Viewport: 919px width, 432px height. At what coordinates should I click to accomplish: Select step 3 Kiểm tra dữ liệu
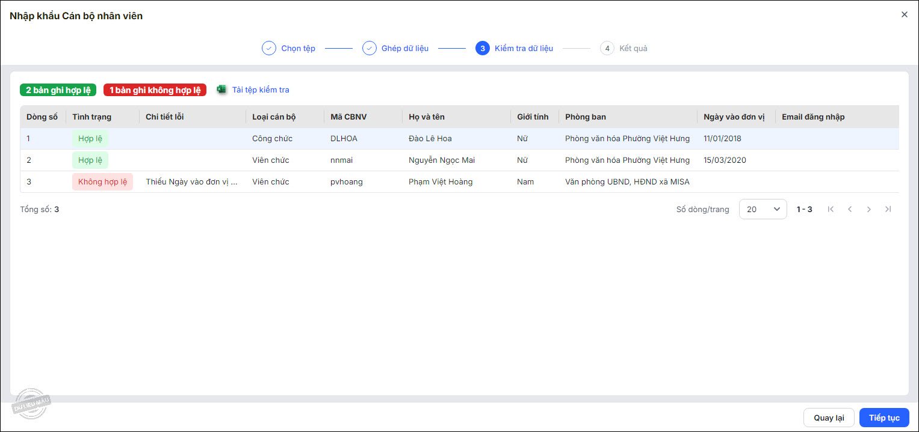point(482,48)
